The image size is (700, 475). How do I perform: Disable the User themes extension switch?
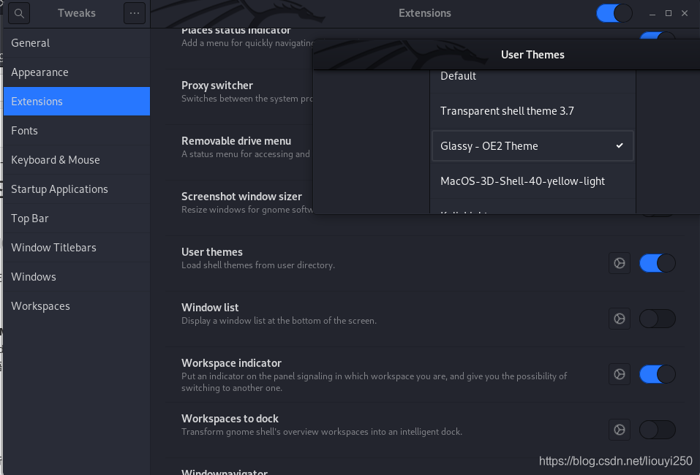[x=657, y=263]
